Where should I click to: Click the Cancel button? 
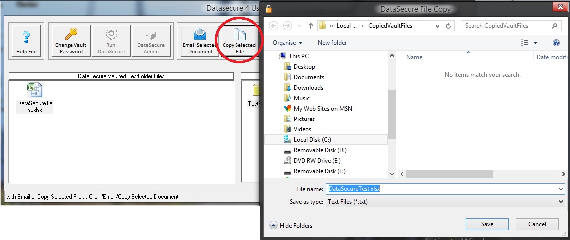537,224
